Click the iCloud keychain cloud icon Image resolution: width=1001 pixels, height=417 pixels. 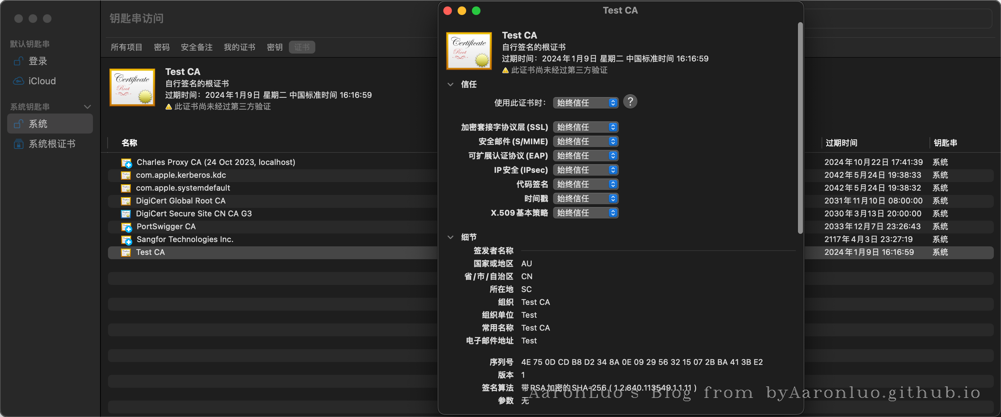coord(18,81)
